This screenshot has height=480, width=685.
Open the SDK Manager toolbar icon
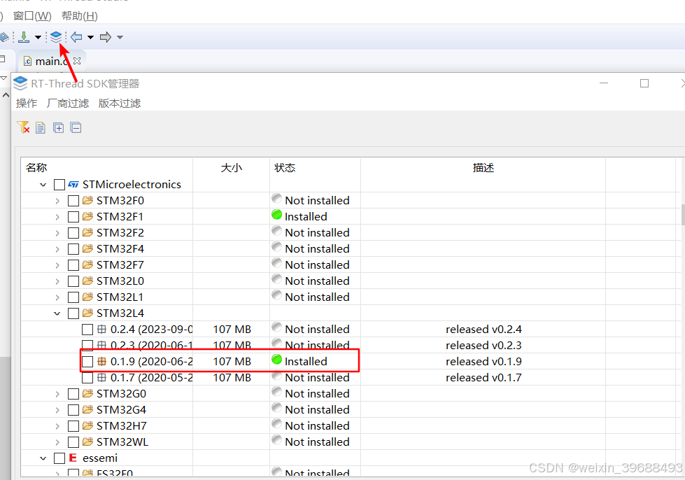(x=56, y=37)
